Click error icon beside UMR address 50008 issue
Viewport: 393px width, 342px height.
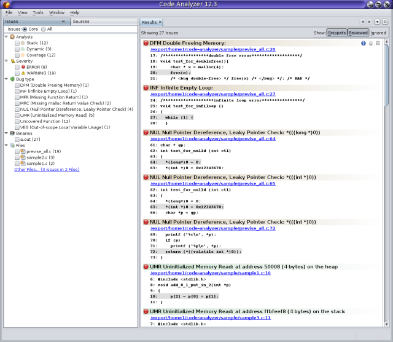tap(146, 267)
